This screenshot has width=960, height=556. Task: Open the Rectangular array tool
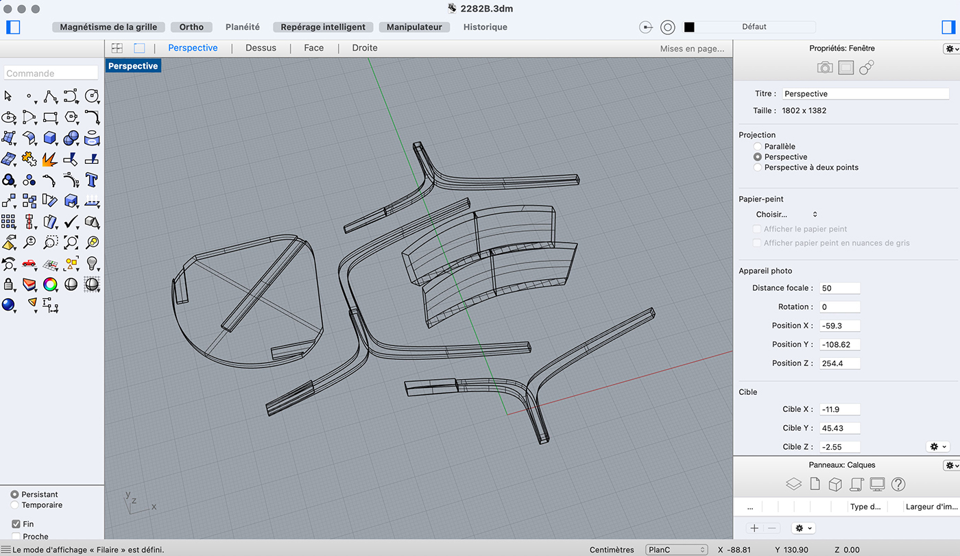[8, 221]
